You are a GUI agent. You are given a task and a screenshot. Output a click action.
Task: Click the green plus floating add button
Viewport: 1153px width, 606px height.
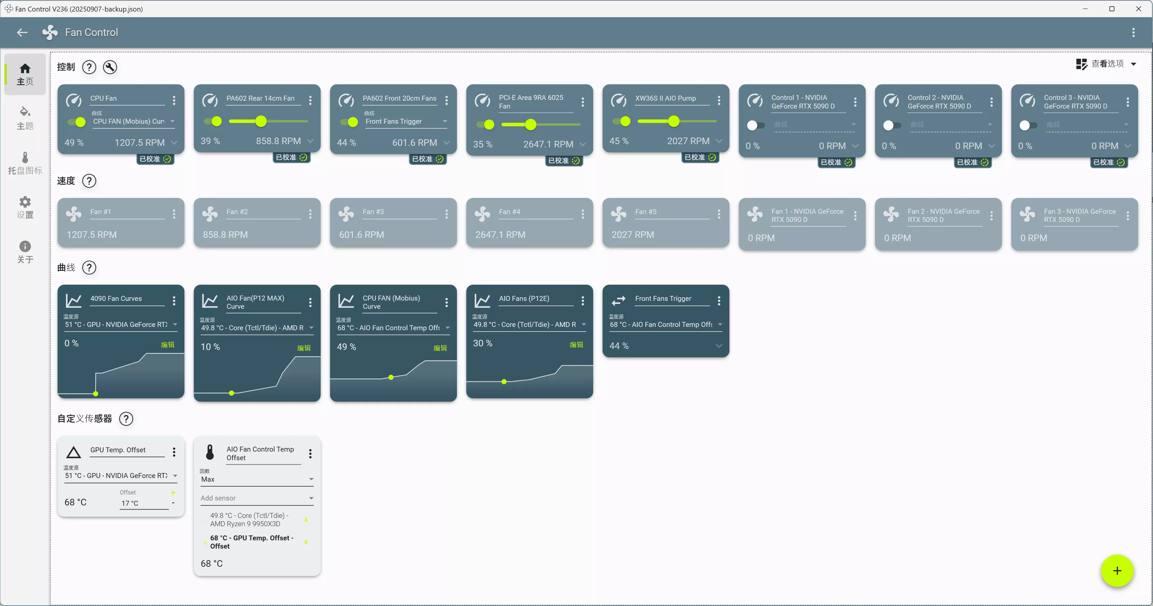coord(1117,571)
